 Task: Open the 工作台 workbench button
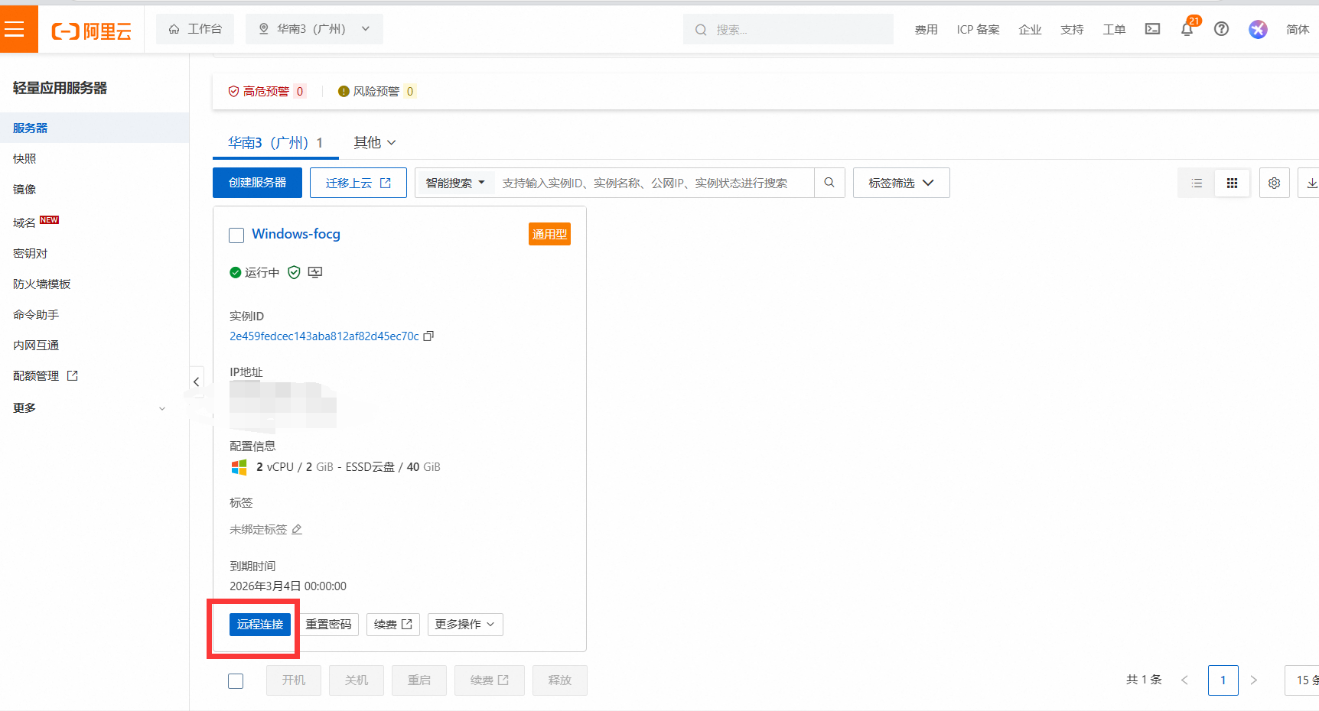coord(195,29)
